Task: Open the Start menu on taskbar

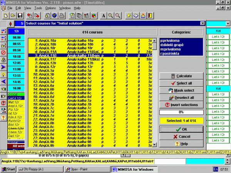Action: tap(8, 169)
